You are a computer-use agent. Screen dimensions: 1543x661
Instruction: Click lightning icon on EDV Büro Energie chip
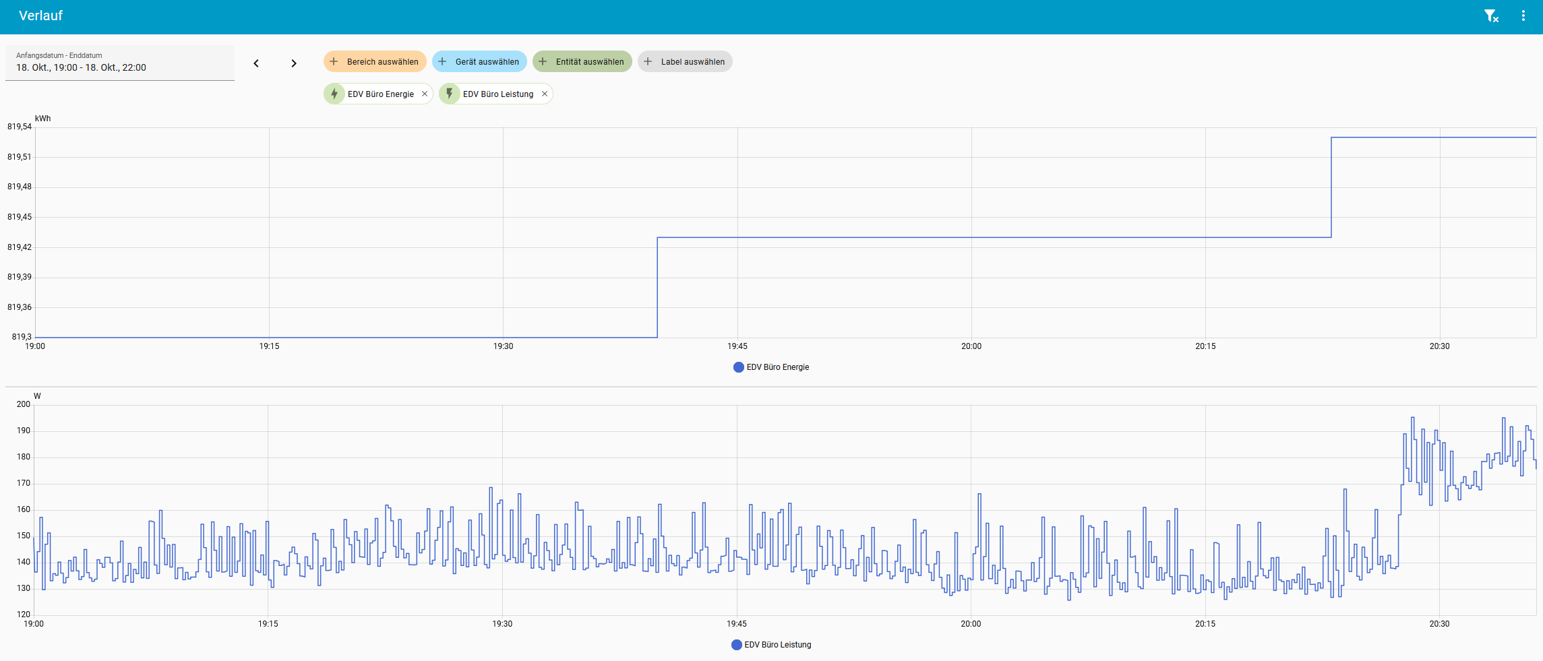click(x=334, y=94)
